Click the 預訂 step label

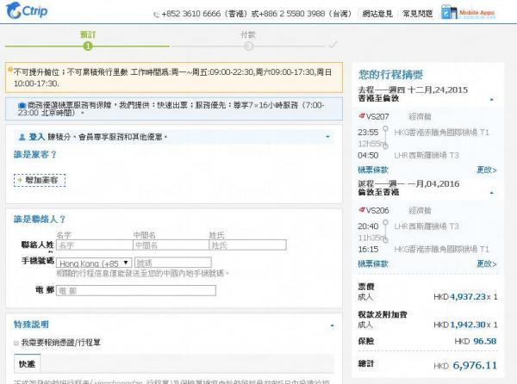pyautogui.click(x=88, y=34)
